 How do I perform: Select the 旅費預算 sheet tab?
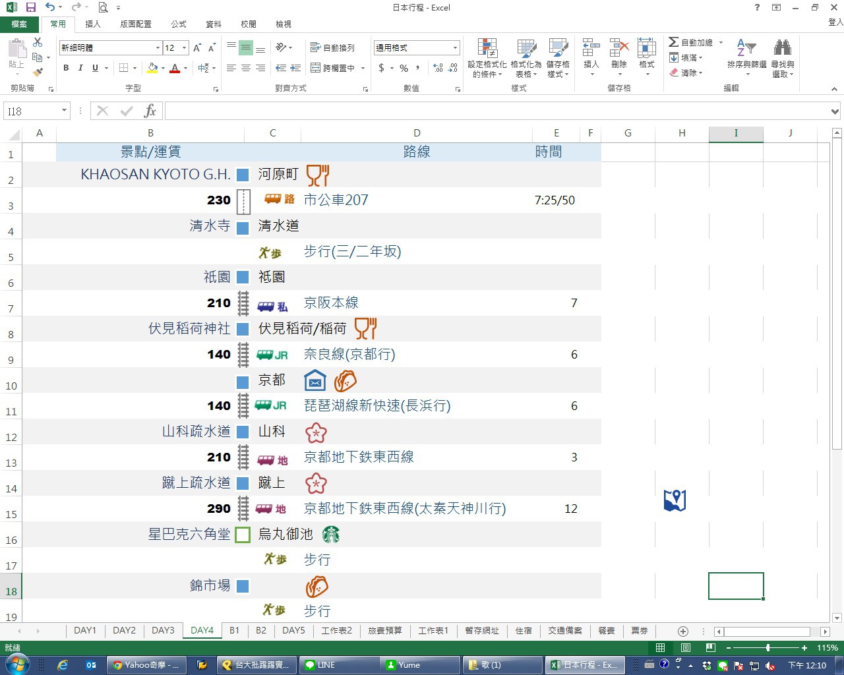pyautogui.click(x=384, y=631)
